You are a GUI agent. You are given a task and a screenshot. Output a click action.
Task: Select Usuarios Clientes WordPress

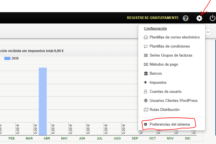point(174,100)
